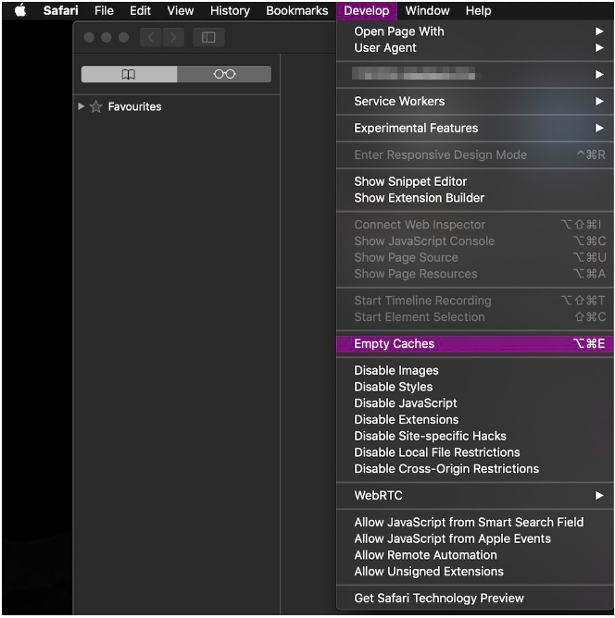Choose Empty Caches from Develop menu
The image size is (615, 618).
[394, 343]
